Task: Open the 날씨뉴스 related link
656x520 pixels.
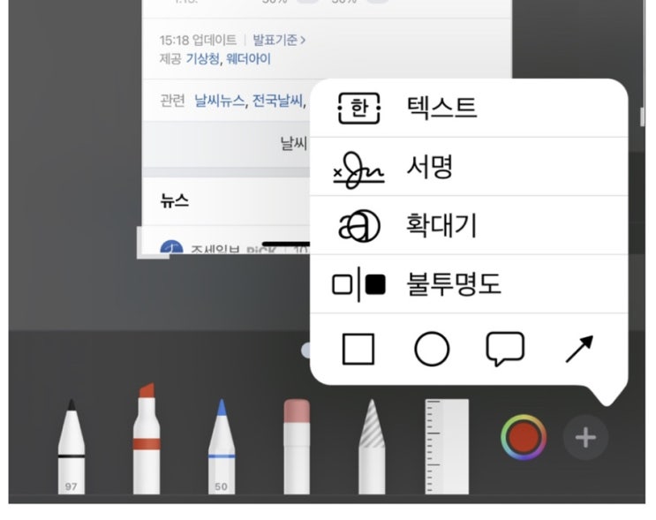Action: tap(220, 101)
